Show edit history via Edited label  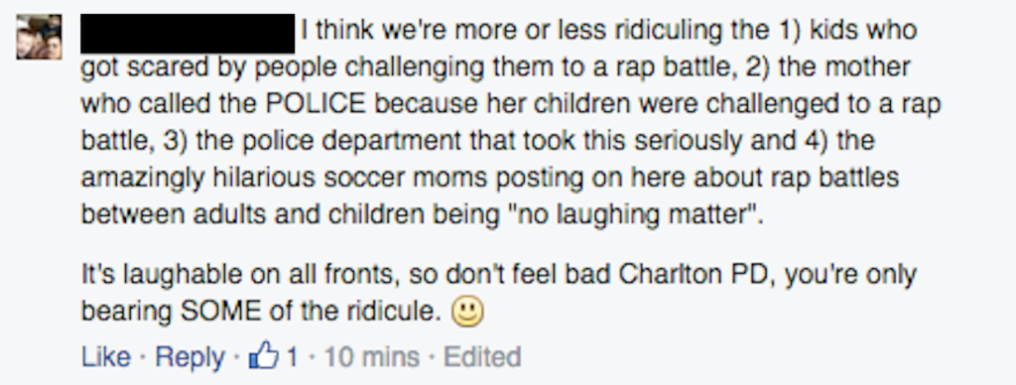click(x=482, y=357)
